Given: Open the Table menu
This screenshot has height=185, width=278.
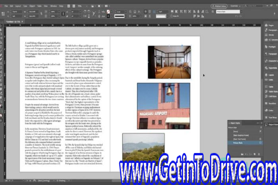Looking at the screenshot, I should [39, 6].
